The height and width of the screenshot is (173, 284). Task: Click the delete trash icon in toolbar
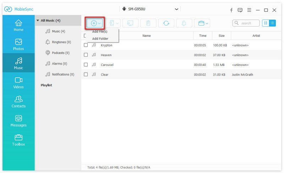click(148, 23)
